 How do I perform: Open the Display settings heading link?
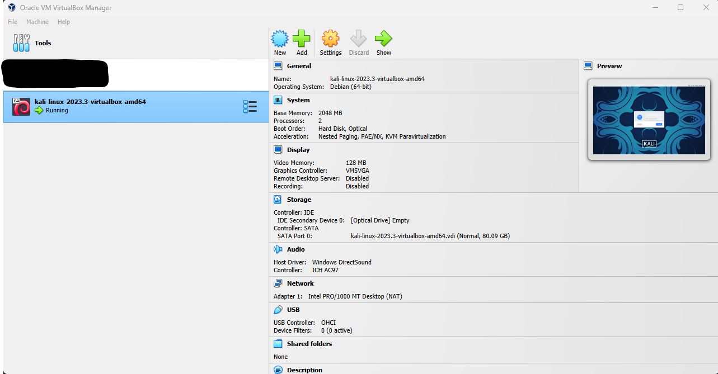click(298, 150)
